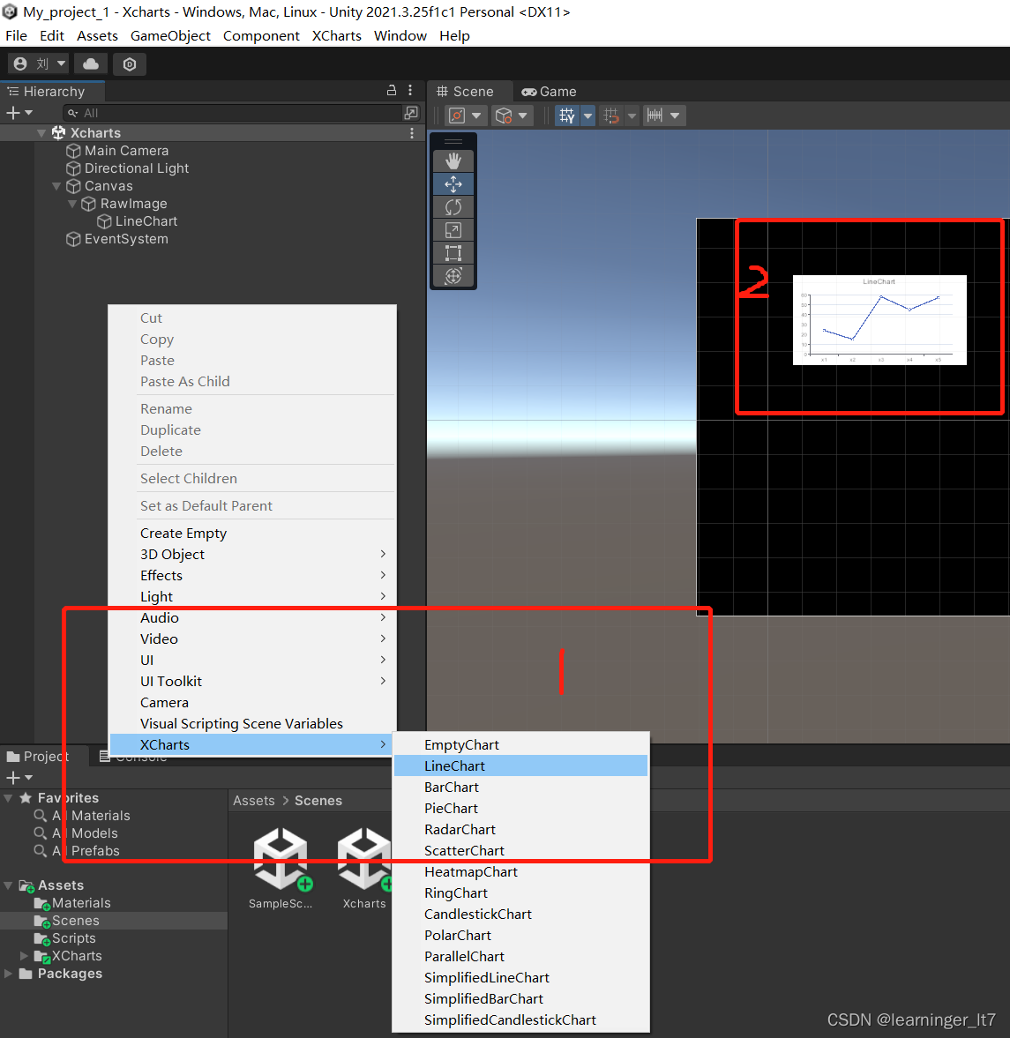The width and height of the screenshot is (1010, 1038).
Task: Open the File menu
Action: pos(16,36)
